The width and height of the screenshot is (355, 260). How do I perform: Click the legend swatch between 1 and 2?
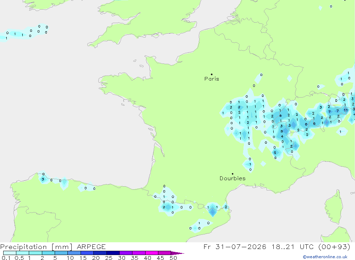[35, 253]
